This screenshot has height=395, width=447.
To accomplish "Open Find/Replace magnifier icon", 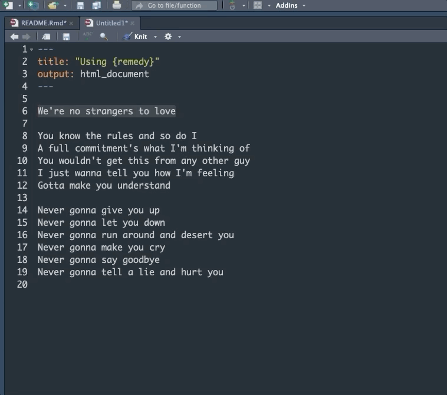I will click(x=104, y=37).
